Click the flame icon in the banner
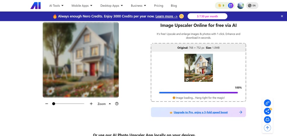The height and width of the screenshot is (136, 287). click(x=55, y=16)
